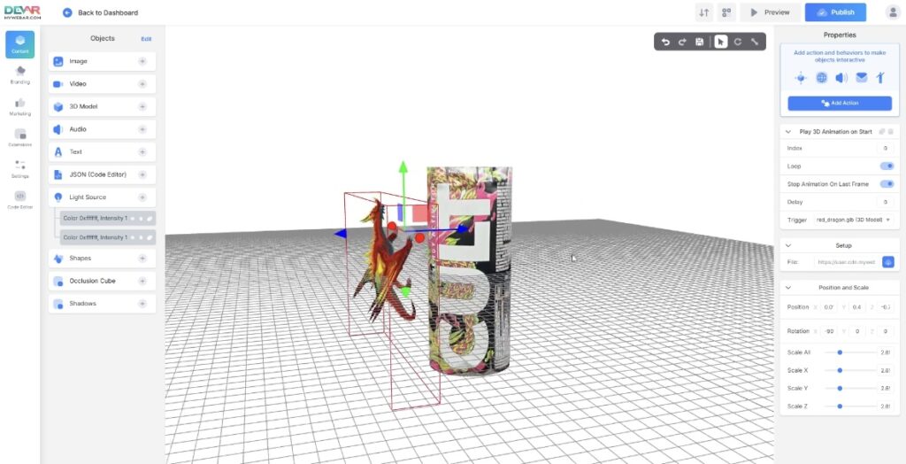The width and height of the screenshot is (906, 464).
Task: Collapse the Position and Scale section
Action: (x=788, y=288)
